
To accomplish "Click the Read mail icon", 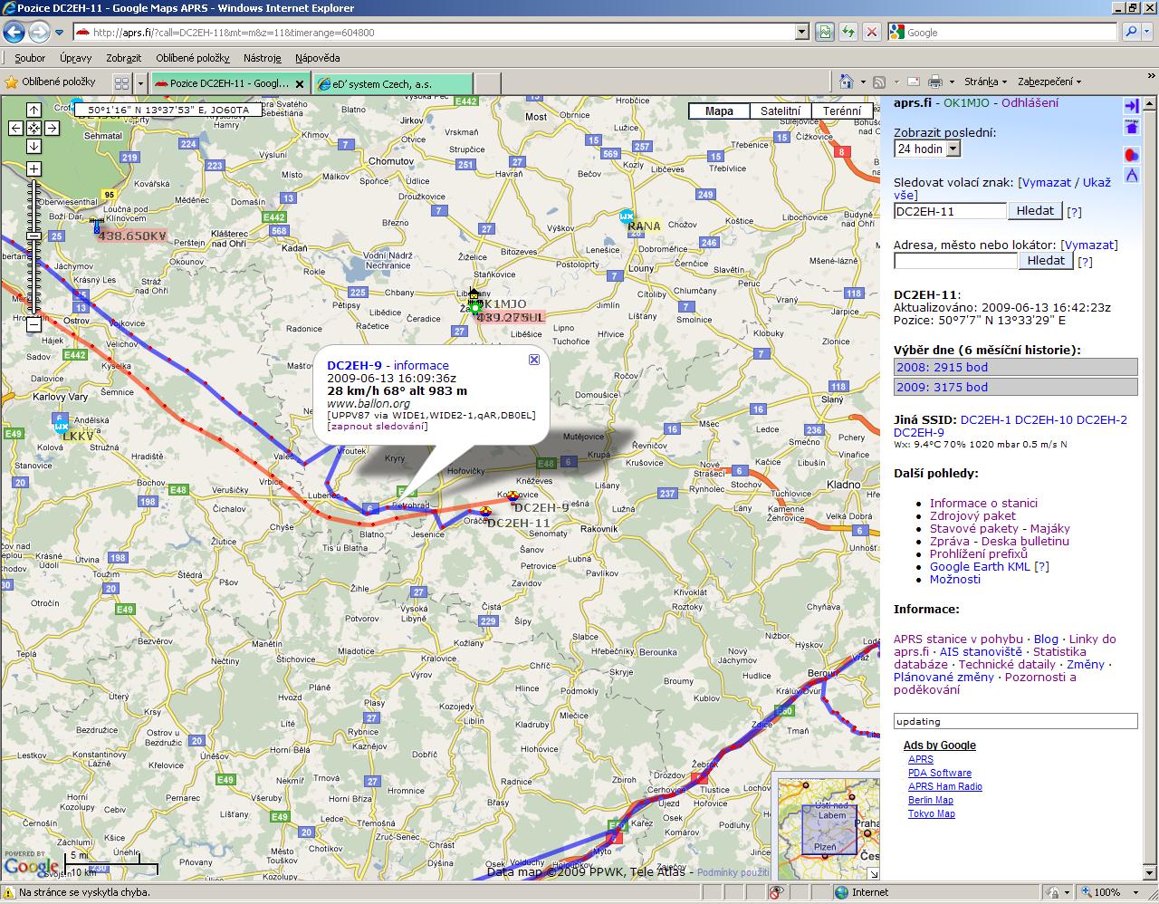I will pos(915,82).
